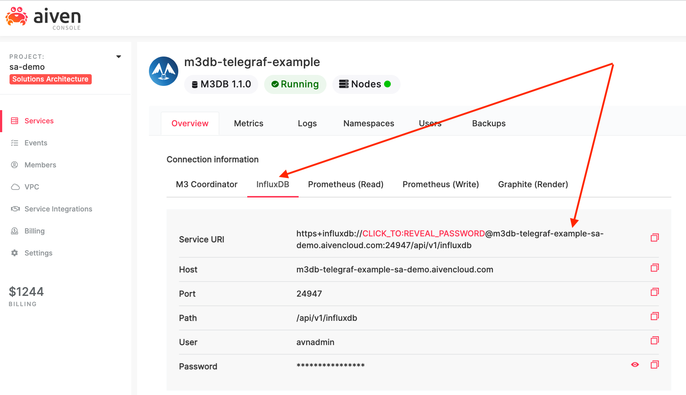Image resolution: width=686 pixels, height=395 pixels.
Task: Click the Connection information heading
Action: pos(212,159)
